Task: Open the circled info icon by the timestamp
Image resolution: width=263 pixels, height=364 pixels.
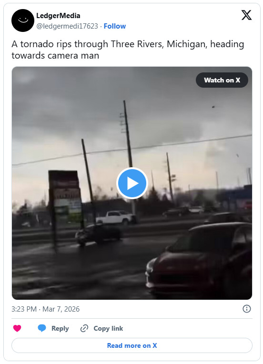Action: click(246, 309)
